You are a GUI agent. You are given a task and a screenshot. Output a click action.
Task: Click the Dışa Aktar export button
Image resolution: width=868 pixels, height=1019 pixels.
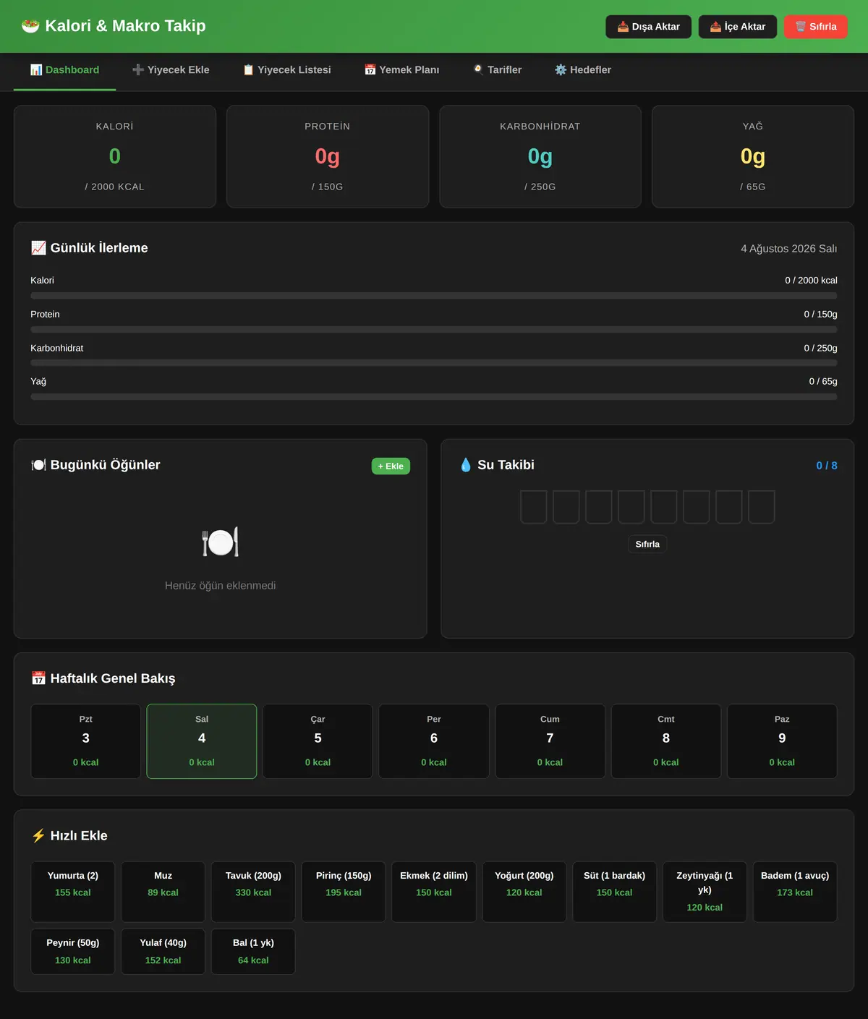[x=648, y=27]
